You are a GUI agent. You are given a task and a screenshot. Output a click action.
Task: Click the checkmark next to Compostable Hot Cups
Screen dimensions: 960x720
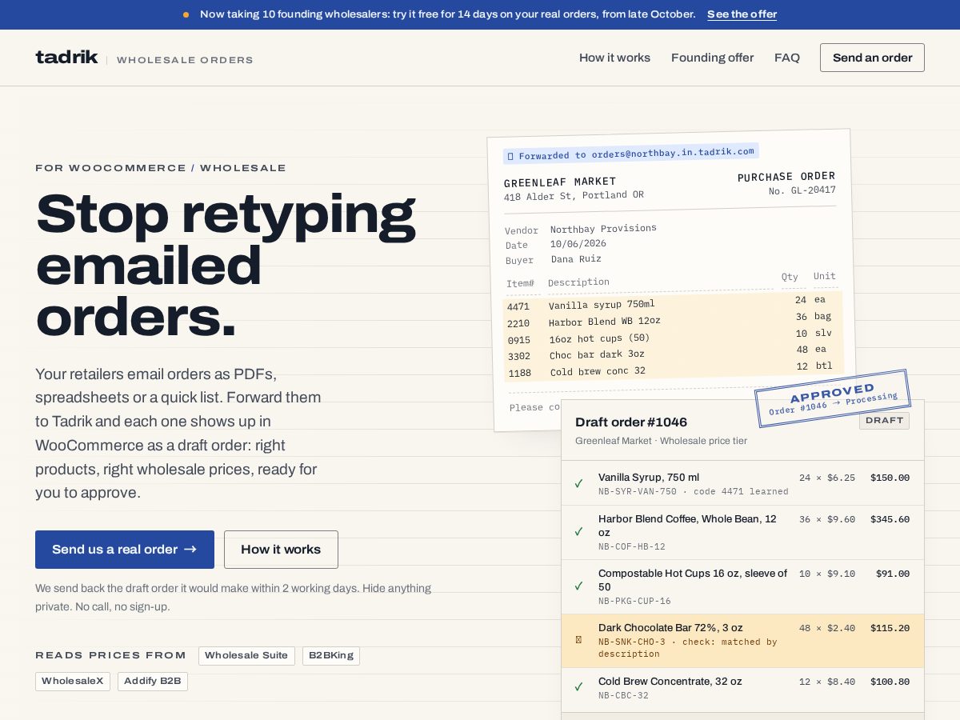(x=578, y=586)
